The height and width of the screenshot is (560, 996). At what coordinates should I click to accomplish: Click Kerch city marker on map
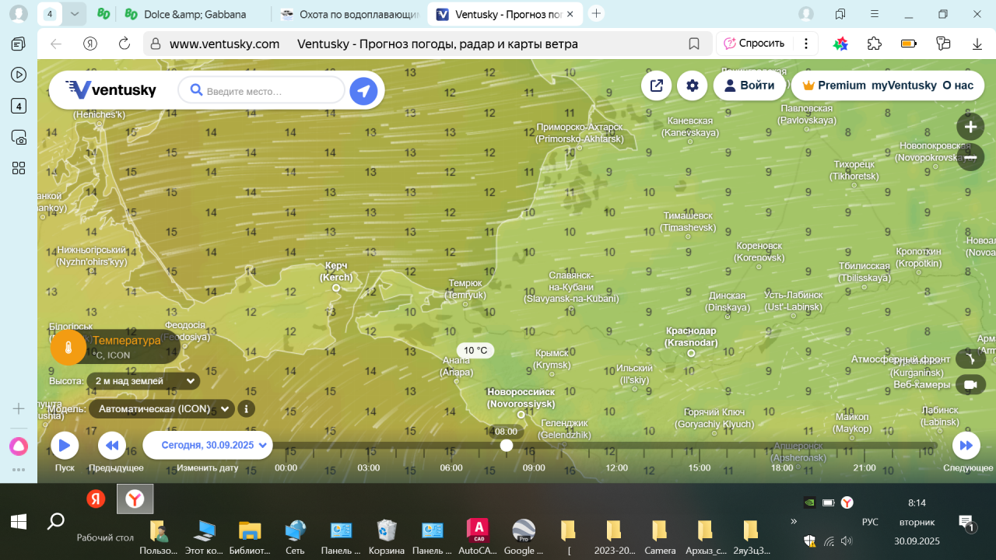pos(336,288)
